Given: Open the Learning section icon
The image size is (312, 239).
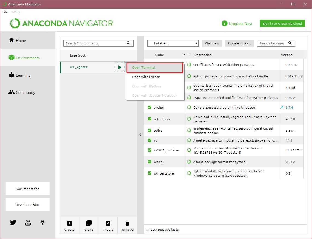Looking at the screenshot, I should 12,75.
